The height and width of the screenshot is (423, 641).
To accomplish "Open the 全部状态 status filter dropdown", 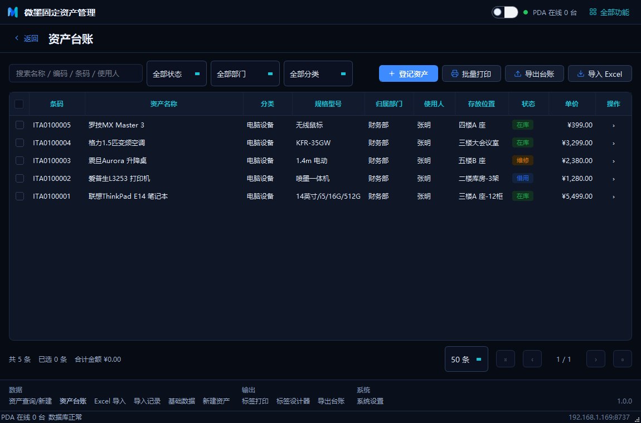I will [x=177, y=73].
